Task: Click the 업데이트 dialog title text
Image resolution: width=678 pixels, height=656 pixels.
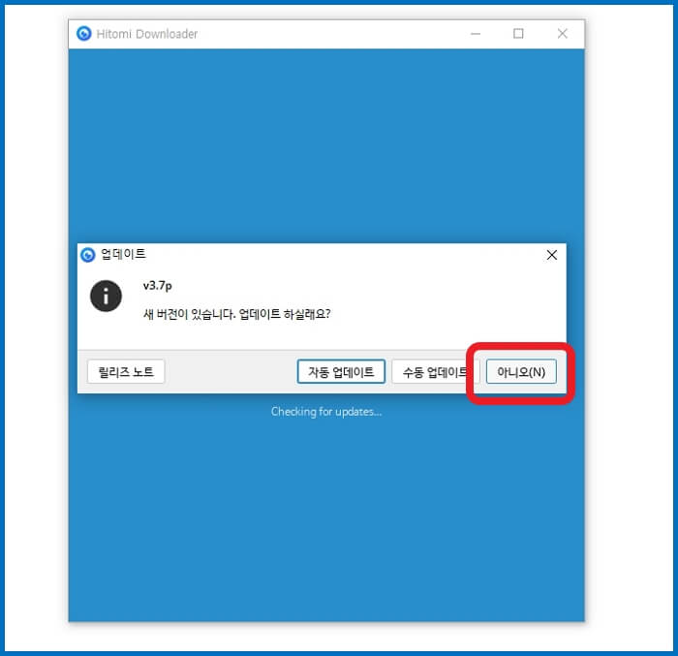Action: click(123, 254)
